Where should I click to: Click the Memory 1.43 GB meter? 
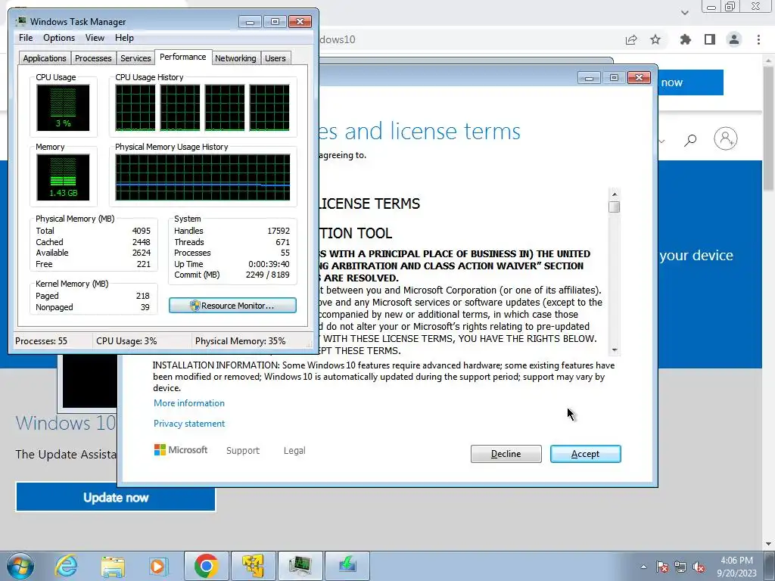(x=63, y=177)
